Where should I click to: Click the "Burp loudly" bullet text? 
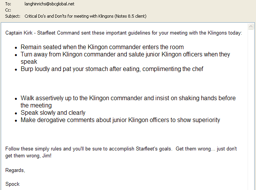coord(112,69)
